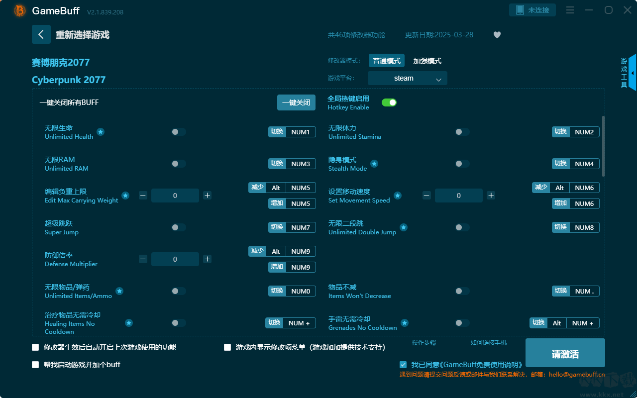Enable Super Jump toggle
The image size is (637, 398).
click(x=179, y=227)
